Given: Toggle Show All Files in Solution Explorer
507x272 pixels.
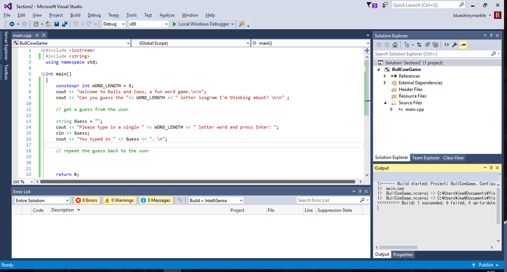Looking at the screenshot, I should coord(435,45).
